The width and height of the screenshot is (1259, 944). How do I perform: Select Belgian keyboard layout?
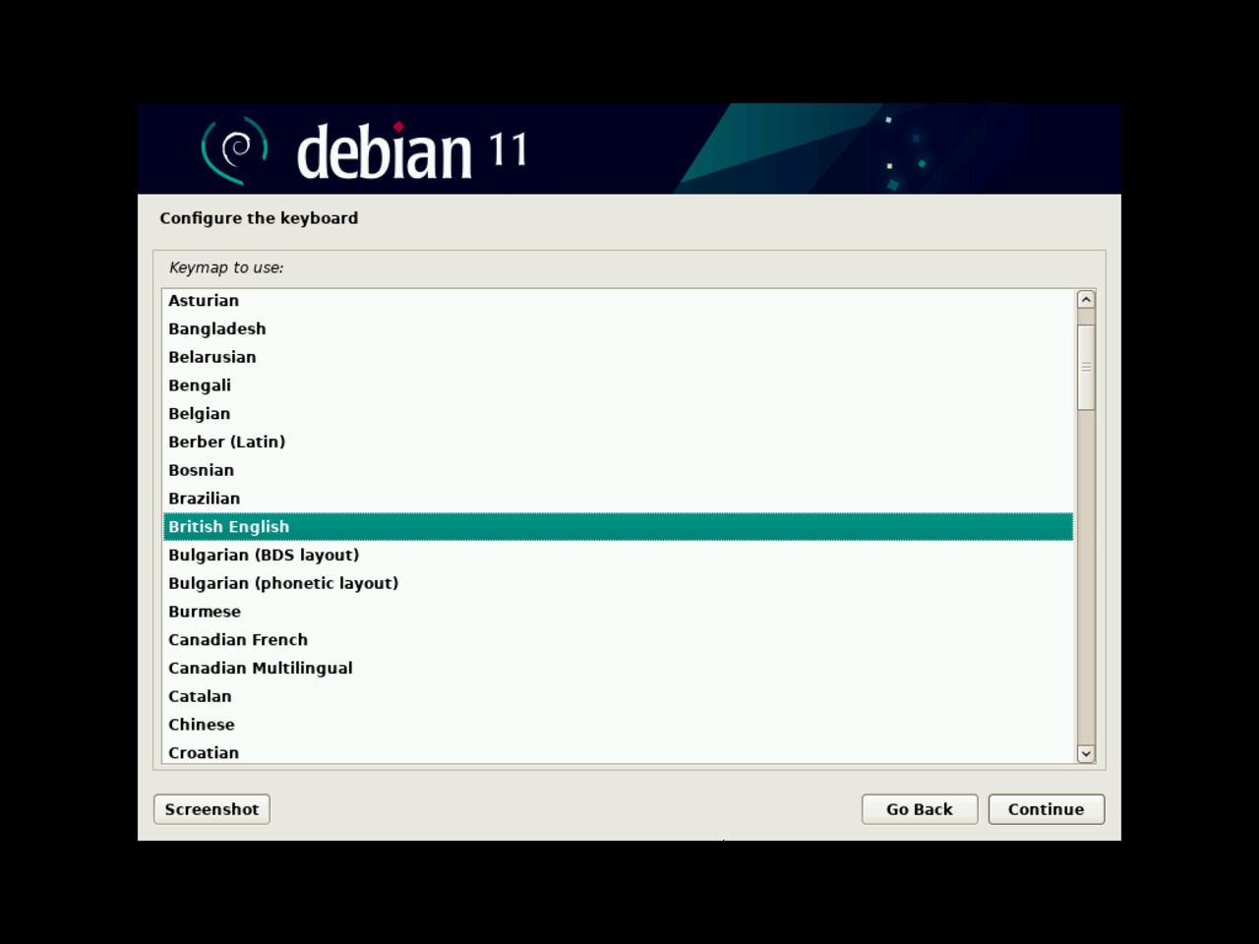618,414
